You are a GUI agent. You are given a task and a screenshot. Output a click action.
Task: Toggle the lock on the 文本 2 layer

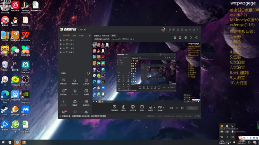tap(64, 44)
